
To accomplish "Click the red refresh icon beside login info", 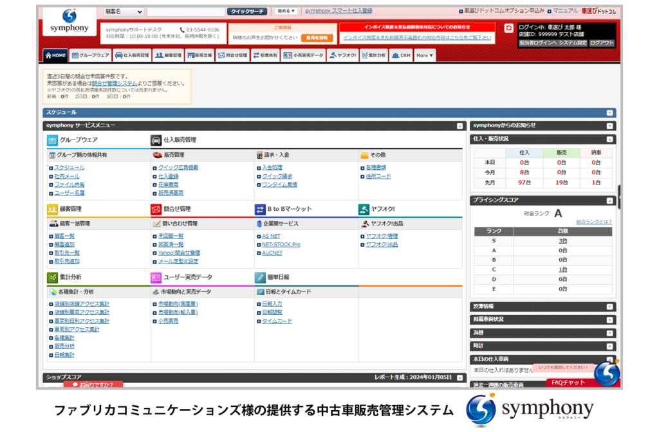I will coord(508,28).
